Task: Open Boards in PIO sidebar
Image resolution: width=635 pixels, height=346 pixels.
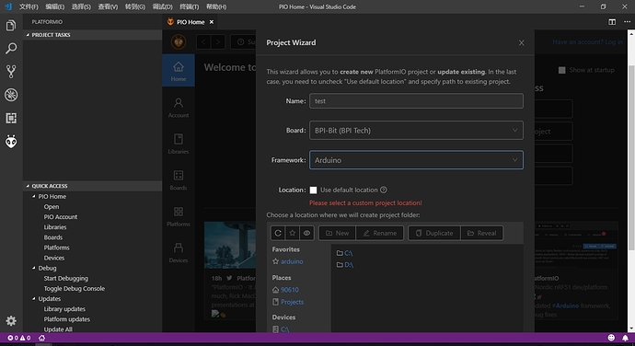Action: (x=179, y=179)
